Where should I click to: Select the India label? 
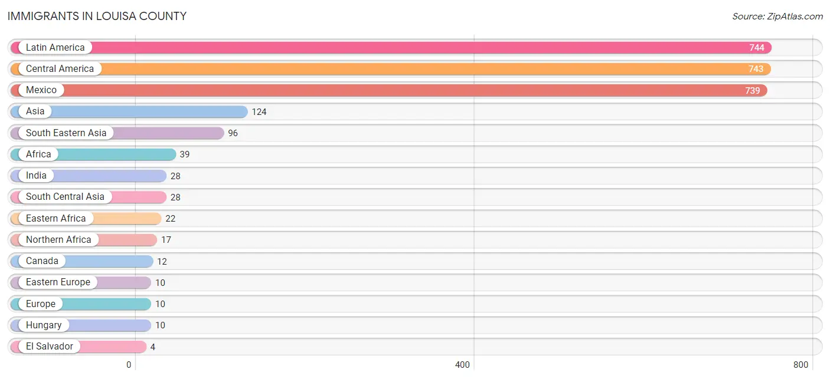pyautogui.click(x=36, y=176)
